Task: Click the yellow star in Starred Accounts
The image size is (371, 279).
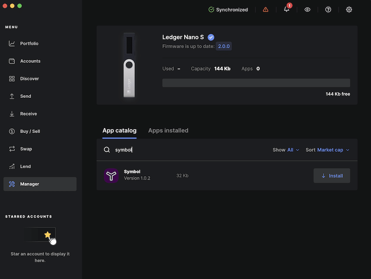Action: (47, 234)
